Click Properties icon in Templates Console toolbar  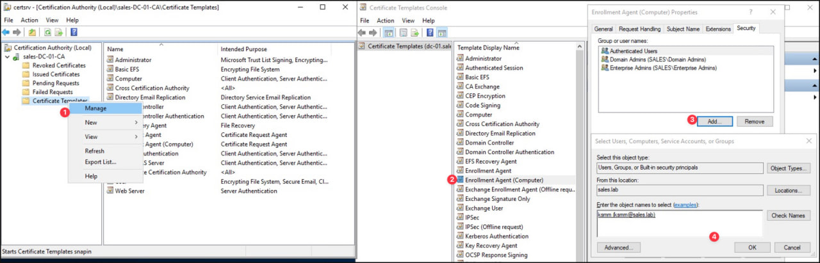[404, 32]
